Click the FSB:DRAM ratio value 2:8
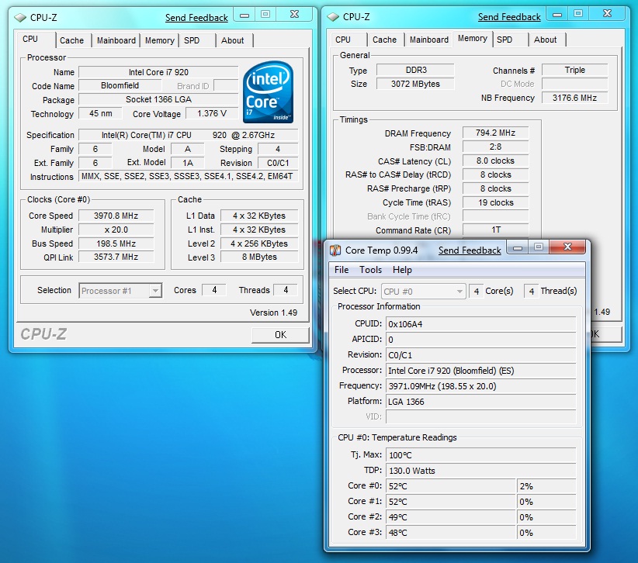The height and width of the screenshot is (563, 638). (x=496, y=147)
